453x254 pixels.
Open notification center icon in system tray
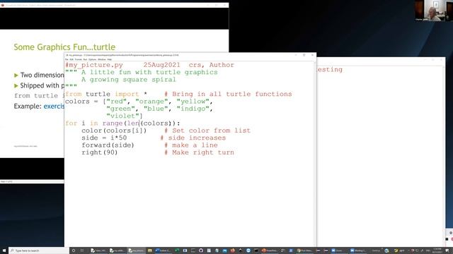(447, 250)
